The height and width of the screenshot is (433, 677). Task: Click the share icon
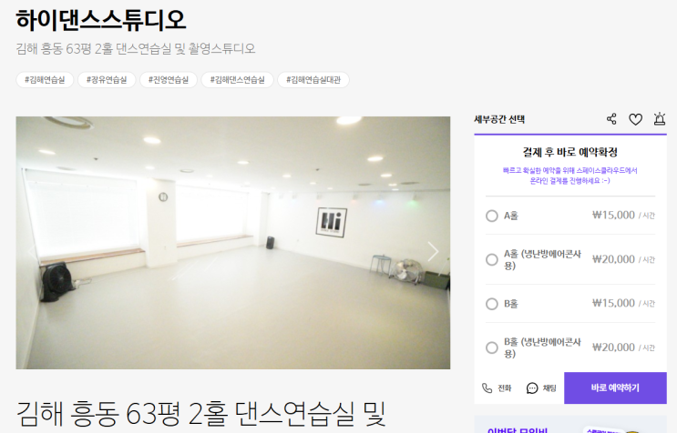click(x=611, y=119)
